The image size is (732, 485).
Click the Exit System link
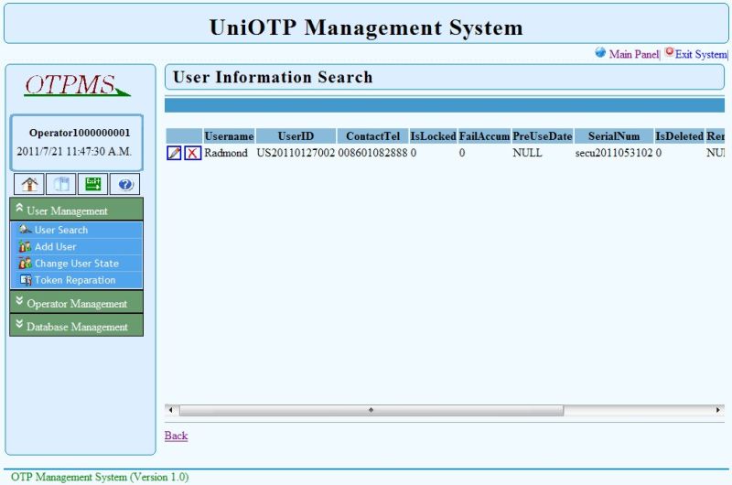pyautogui.click(x=701, y=54)
